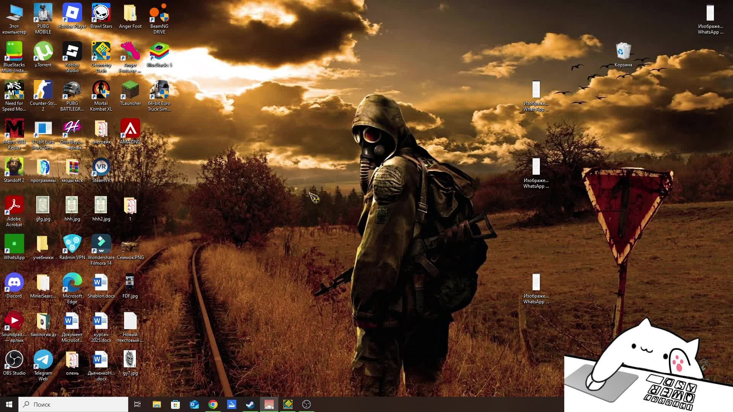This screenshot has width=733, height=412.
Task: Select BlueStacks Multi-Instance shortcut
Action: [14, 57]
